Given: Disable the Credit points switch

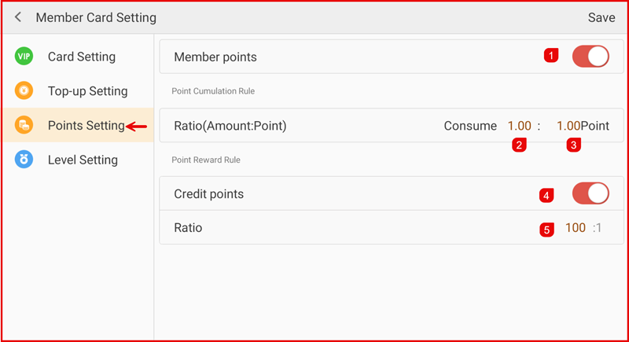Looking at the screenshot, I should point(590,193).
